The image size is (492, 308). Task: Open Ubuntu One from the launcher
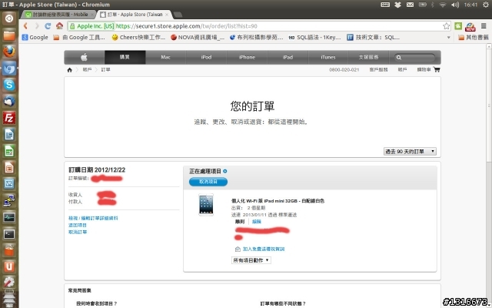pos(9,267)
